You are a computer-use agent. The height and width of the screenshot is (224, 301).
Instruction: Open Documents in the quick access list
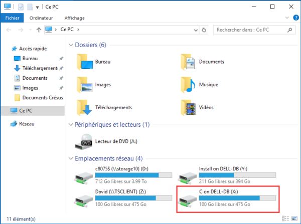pyautogui.click(x=35, y=78)
